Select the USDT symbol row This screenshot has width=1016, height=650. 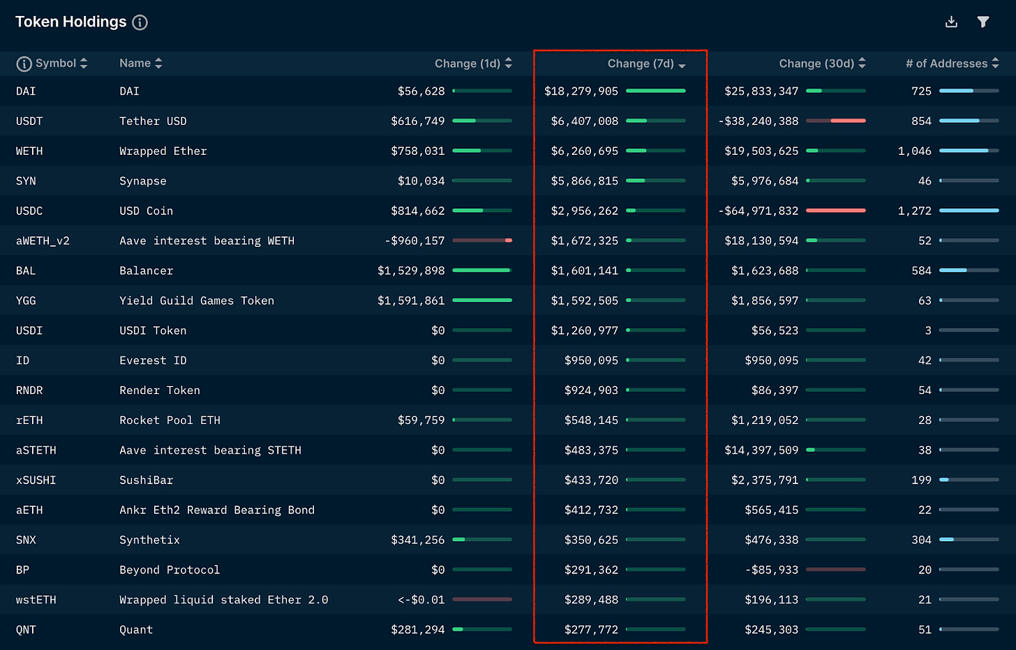tap(29, 121)
